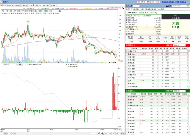
Task: Toggle select-all checkbox in 賣超 table header
Action: pyautogui.click(x=127, y=94)
